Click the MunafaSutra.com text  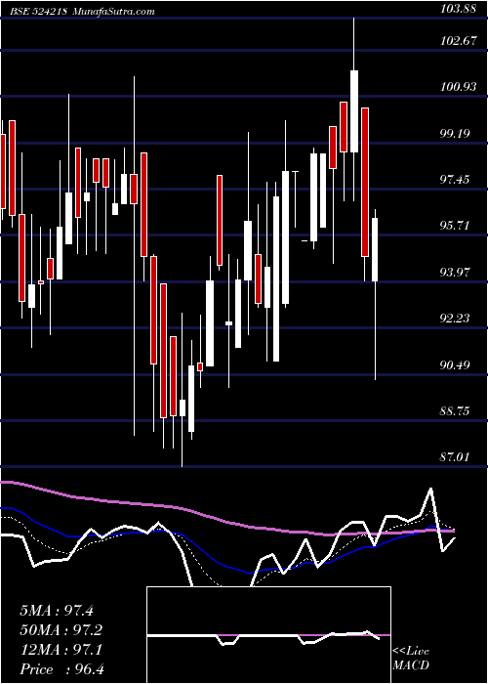click(113, 11)
